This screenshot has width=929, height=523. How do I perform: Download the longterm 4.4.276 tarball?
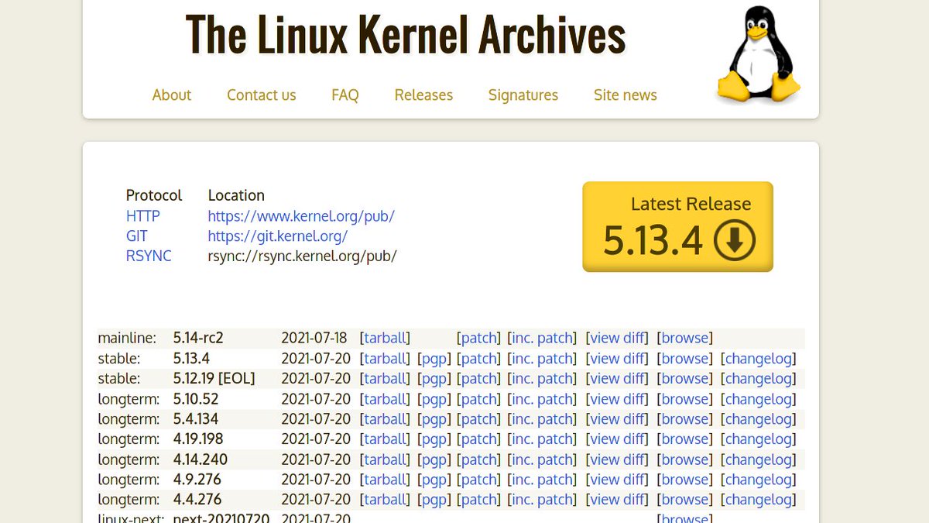[386, 500]
